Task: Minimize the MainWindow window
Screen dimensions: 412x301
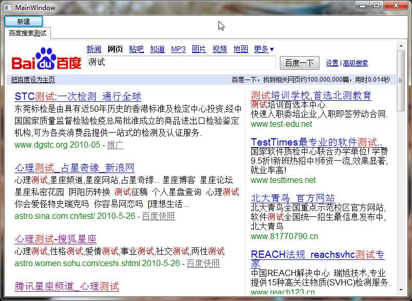Action: point(363,5)
